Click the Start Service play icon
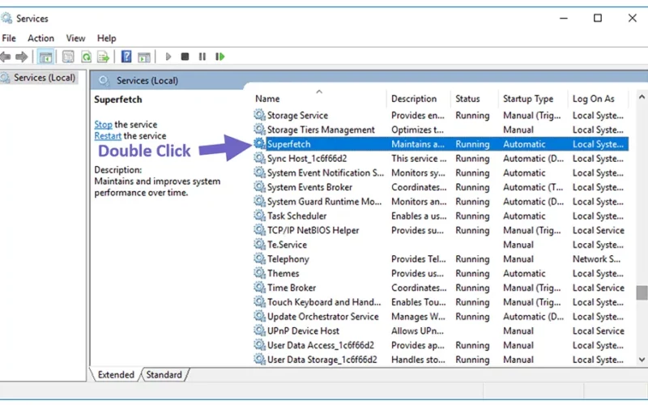The width and height of the screenshot is (648, 405). [x=168, y=56]
